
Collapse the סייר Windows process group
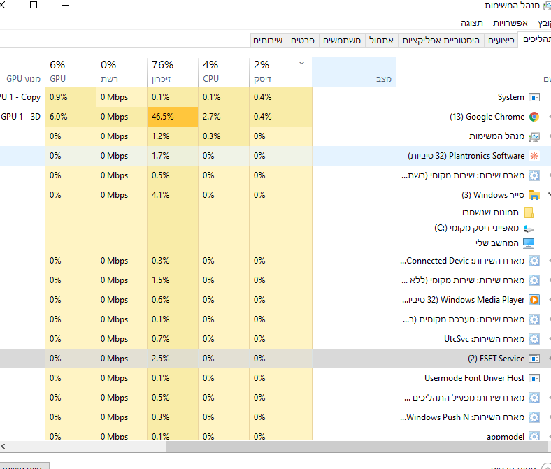[x=548, y=195]
